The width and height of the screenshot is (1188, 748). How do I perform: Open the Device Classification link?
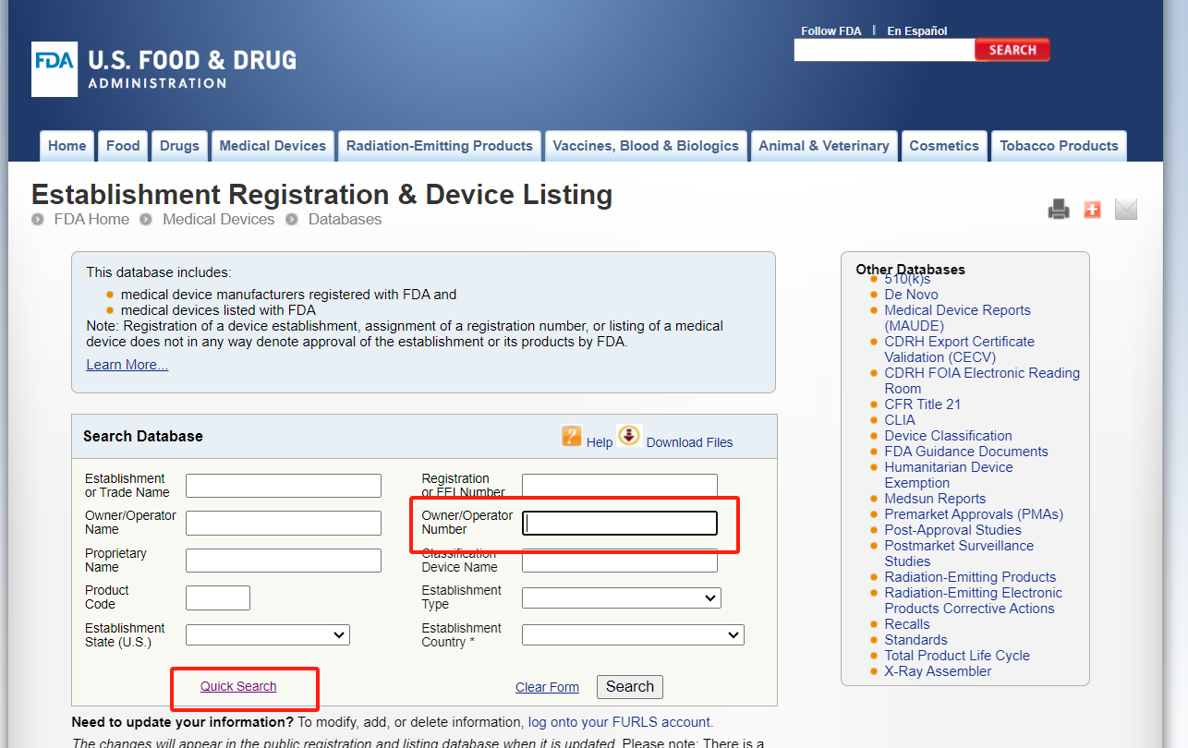[948, 436]
